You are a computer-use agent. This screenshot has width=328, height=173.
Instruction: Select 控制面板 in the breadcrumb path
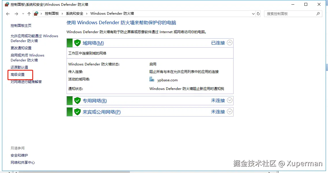[52, 13]
